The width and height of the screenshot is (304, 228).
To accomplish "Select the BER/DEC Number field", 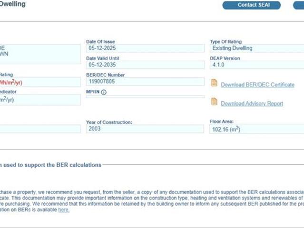I will [145, 82].
